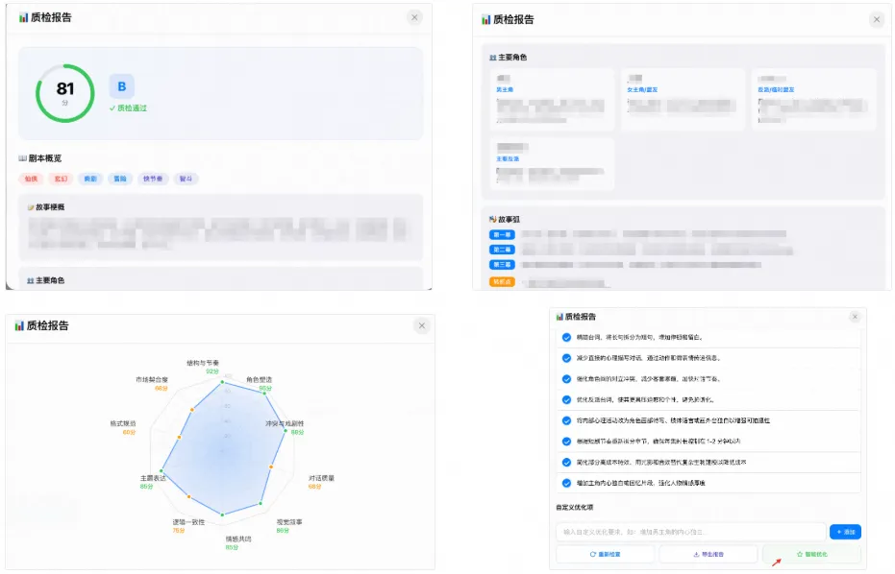
Task: Click the blue B grade badge
Action: point(121,86)
